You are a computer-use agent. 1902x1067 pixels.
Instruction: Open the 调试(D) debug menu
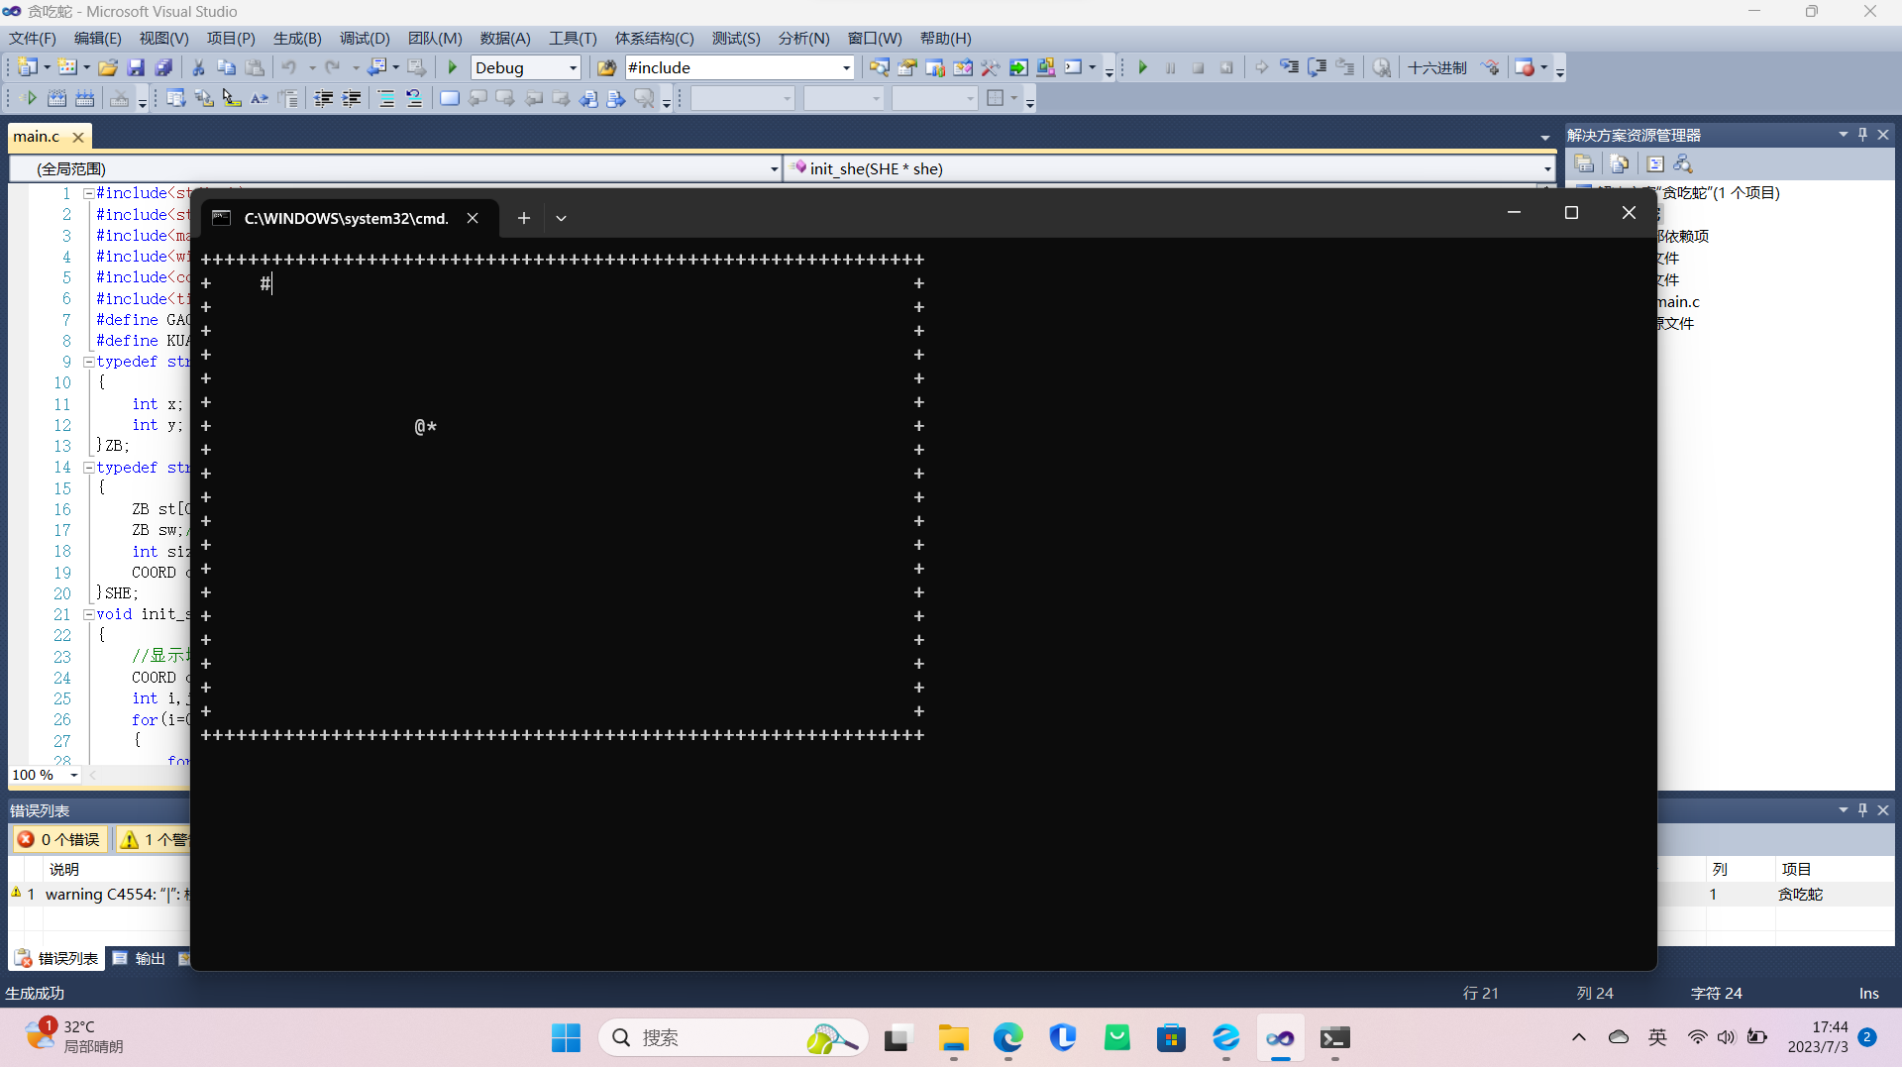[365, 38]
